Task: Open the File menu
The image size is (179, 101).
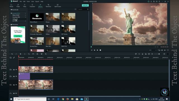Action: (21, 1)
